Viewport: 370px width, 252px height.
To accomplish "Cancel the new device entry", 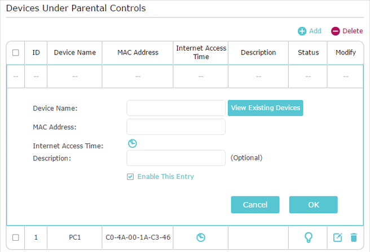I will tap(255, 205).
